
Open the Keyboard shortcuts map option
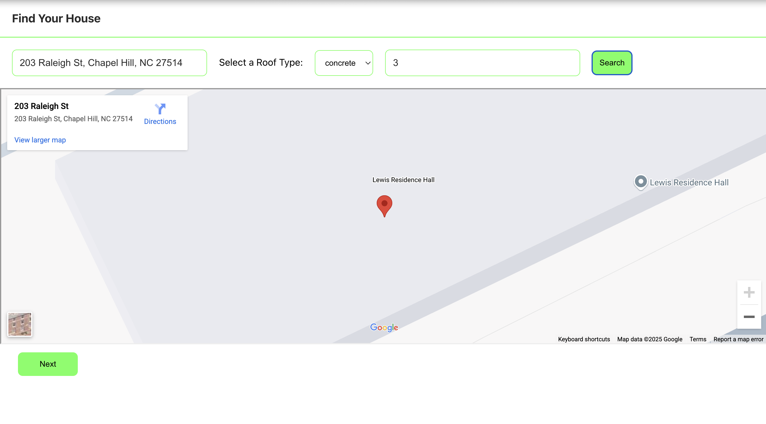point(584,339)
